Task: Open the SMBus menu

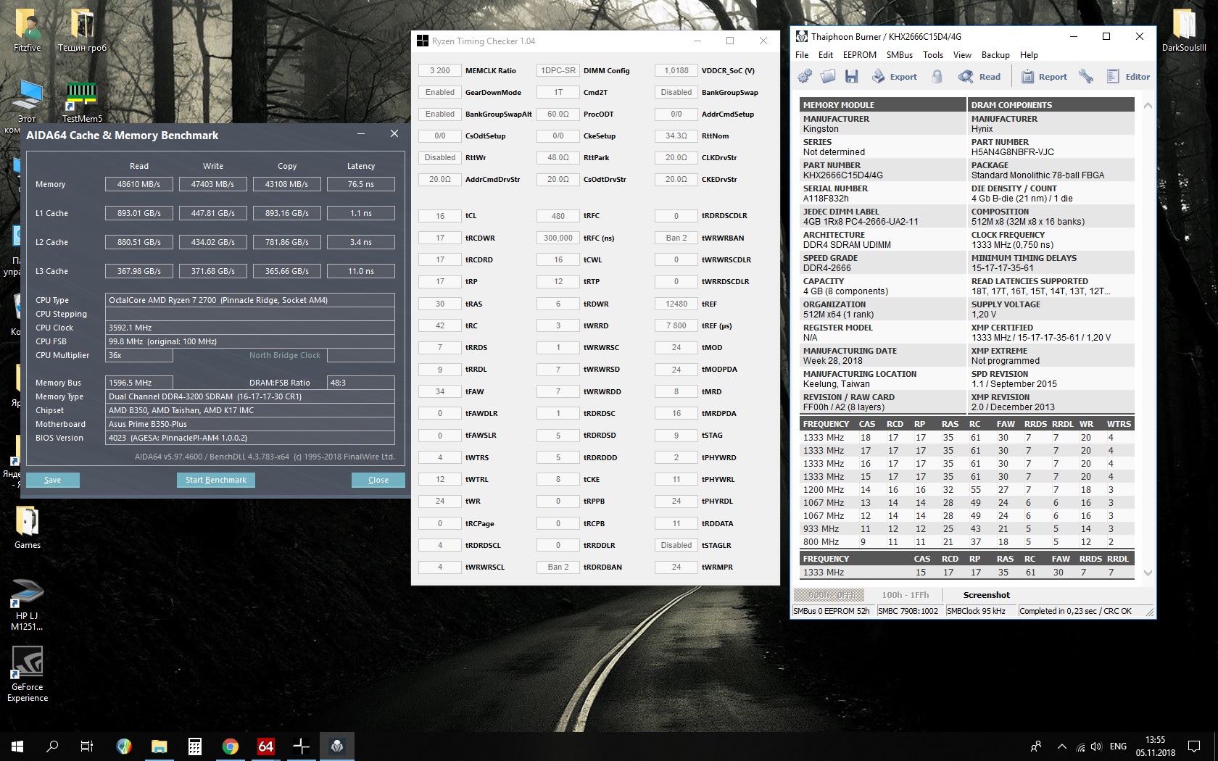Action: tap(899, 55)
